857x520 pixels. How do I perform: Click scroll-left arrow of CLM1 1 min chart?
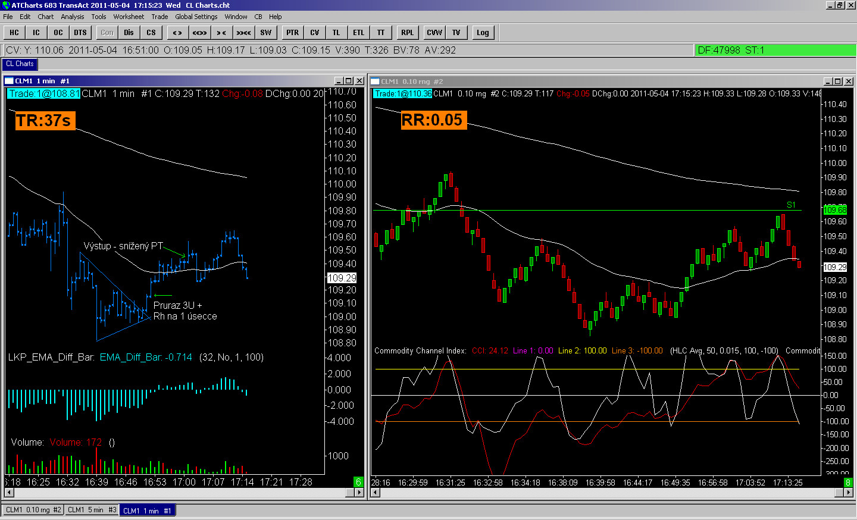(9, 493)
